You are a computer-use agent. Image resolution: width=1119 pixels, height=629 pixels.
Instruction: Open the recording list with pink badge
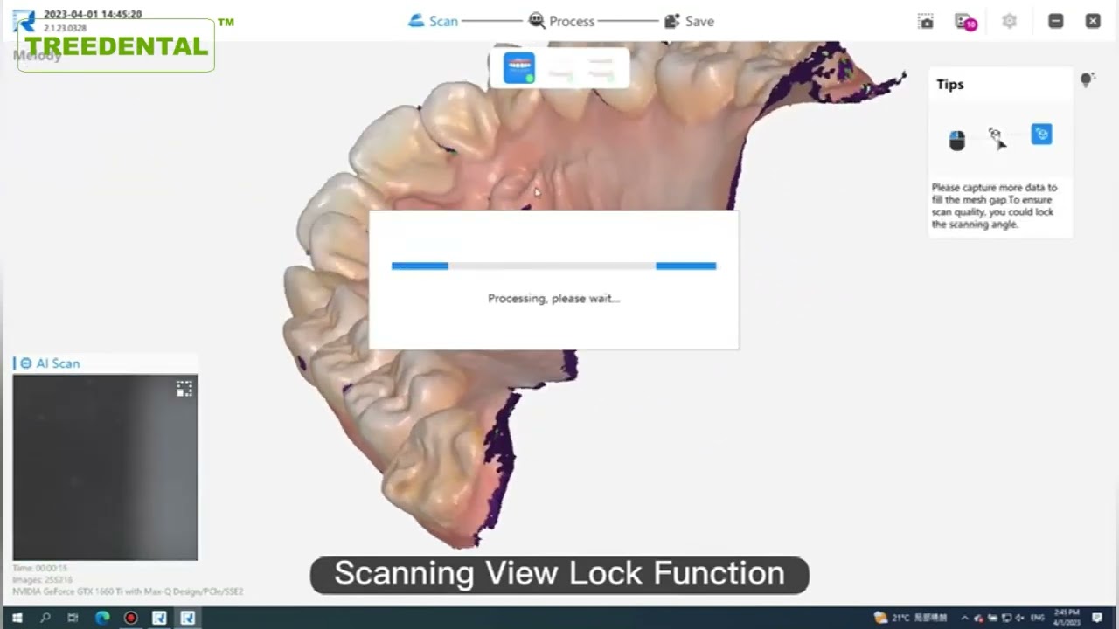965,21
